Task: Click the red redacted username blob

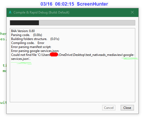Action: pyautogui.click(x=54, y=55)
